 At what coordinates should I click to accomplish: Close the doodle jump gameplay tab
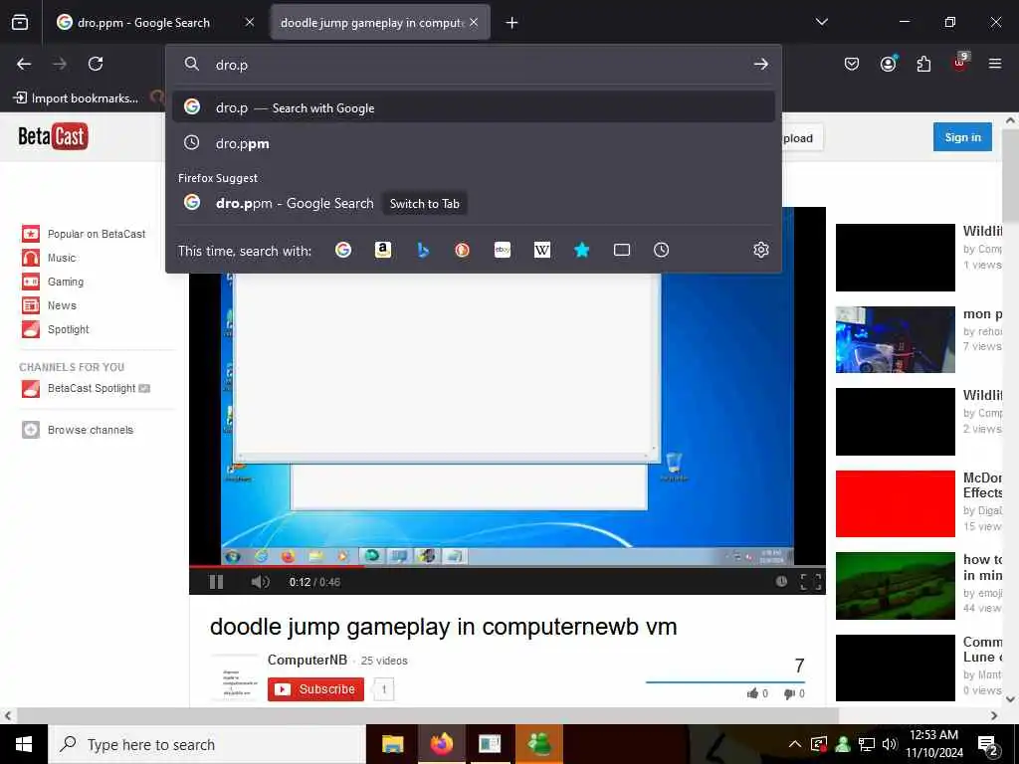click(474, 23)
